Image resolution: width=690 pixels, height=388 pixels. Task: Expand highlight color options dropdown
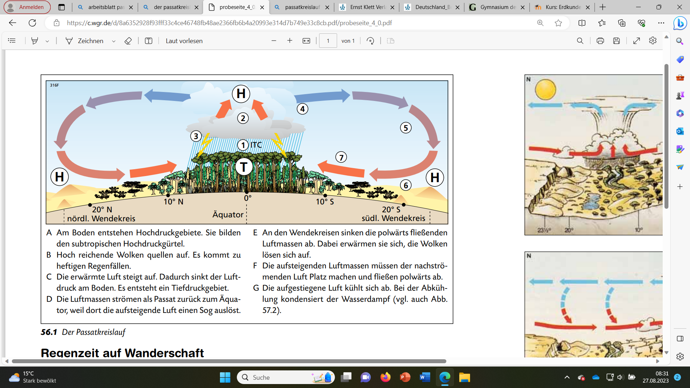(47, 41)
